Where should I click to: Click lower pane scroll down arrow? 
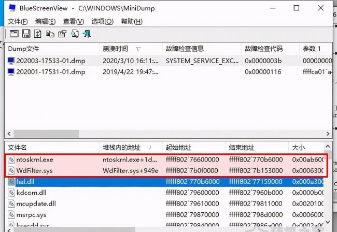(x=328, y=222)
